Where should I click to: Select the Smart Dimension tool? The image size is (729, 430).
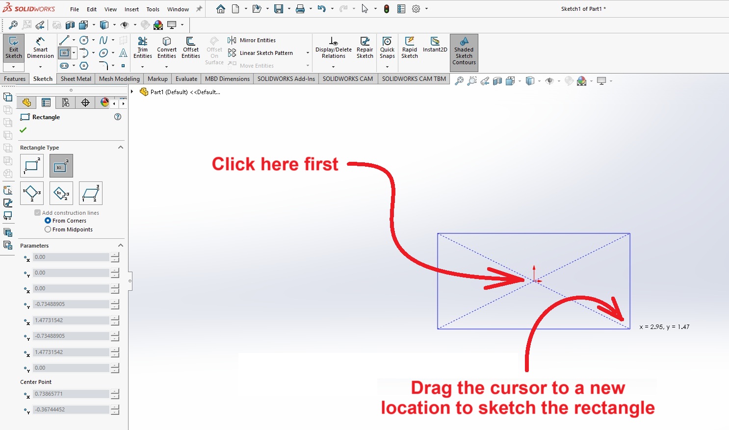click(40, 48)
